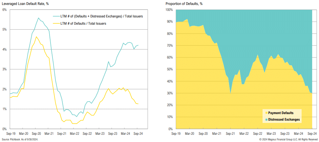Select the 'Leveraged Loan Default Rate, %' chart title
The image size is (319, 142).
tap(25, 4)
